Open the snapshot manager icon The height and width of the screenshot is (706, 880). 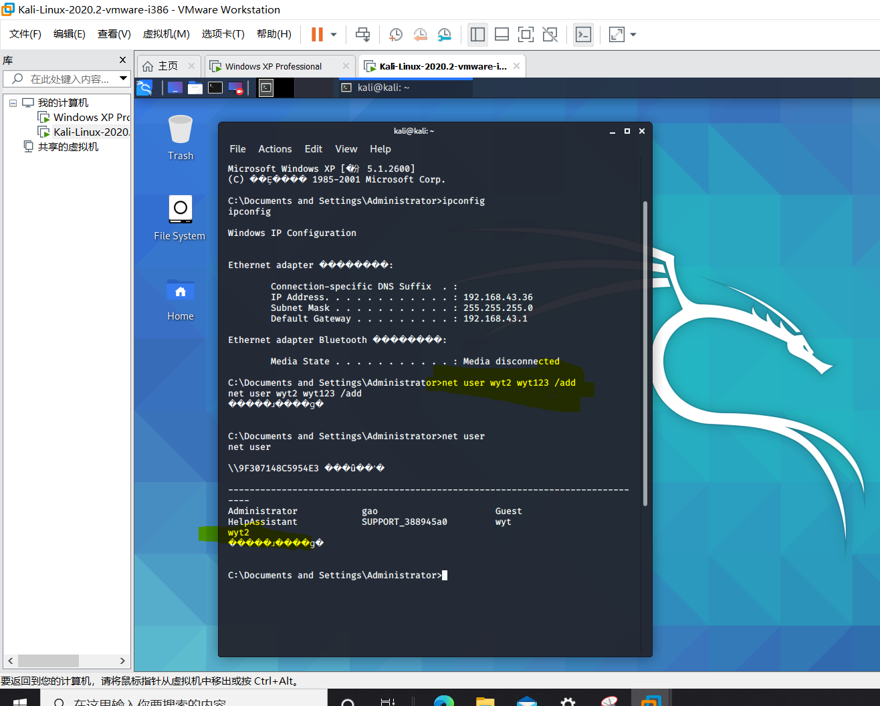(444, 34)
